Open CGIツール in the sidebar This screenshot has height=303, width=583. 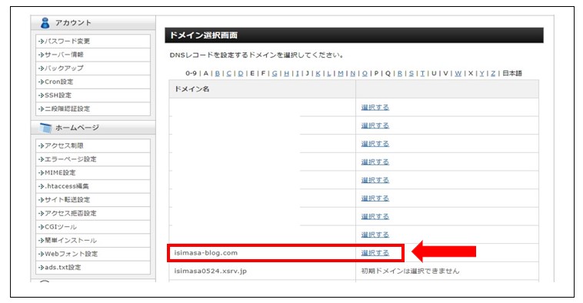[x=61, y=227]
